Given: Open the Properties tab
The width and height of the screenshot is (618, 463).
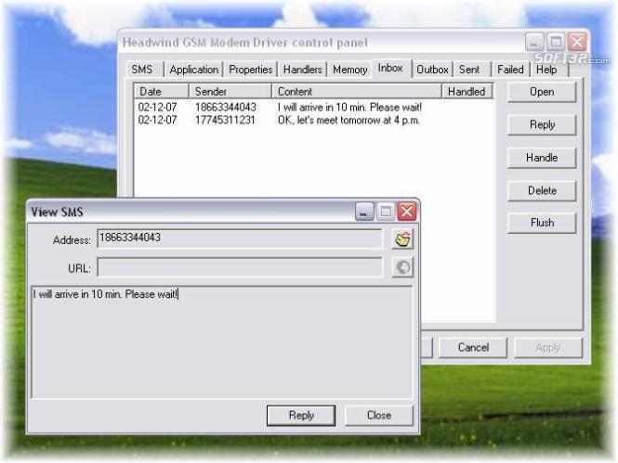Looking at the screenshot, I should click(x=251, y=70).
